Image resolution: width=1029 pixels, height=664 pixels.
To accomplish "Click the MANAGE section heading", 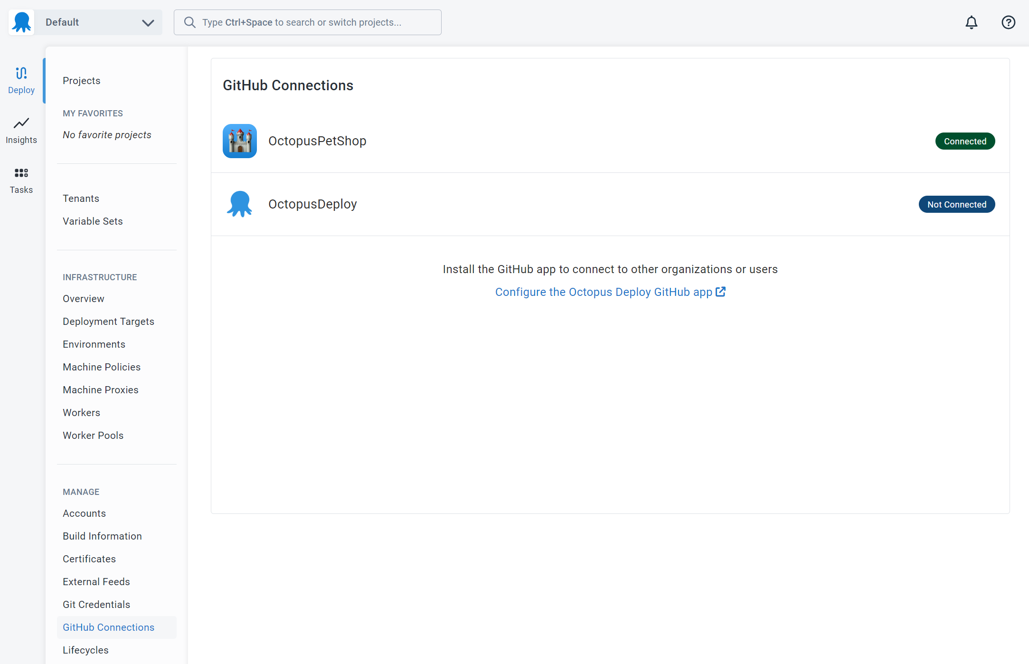I will 81,492.
